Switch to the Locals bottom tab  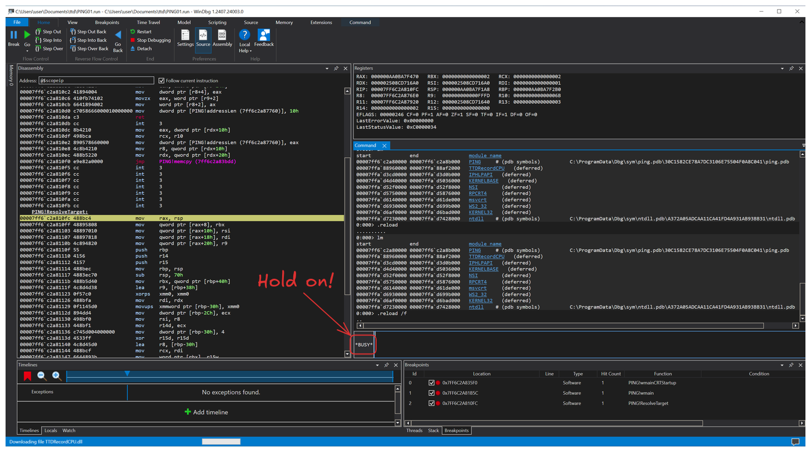pyautogui.click(x=51, y=430)
